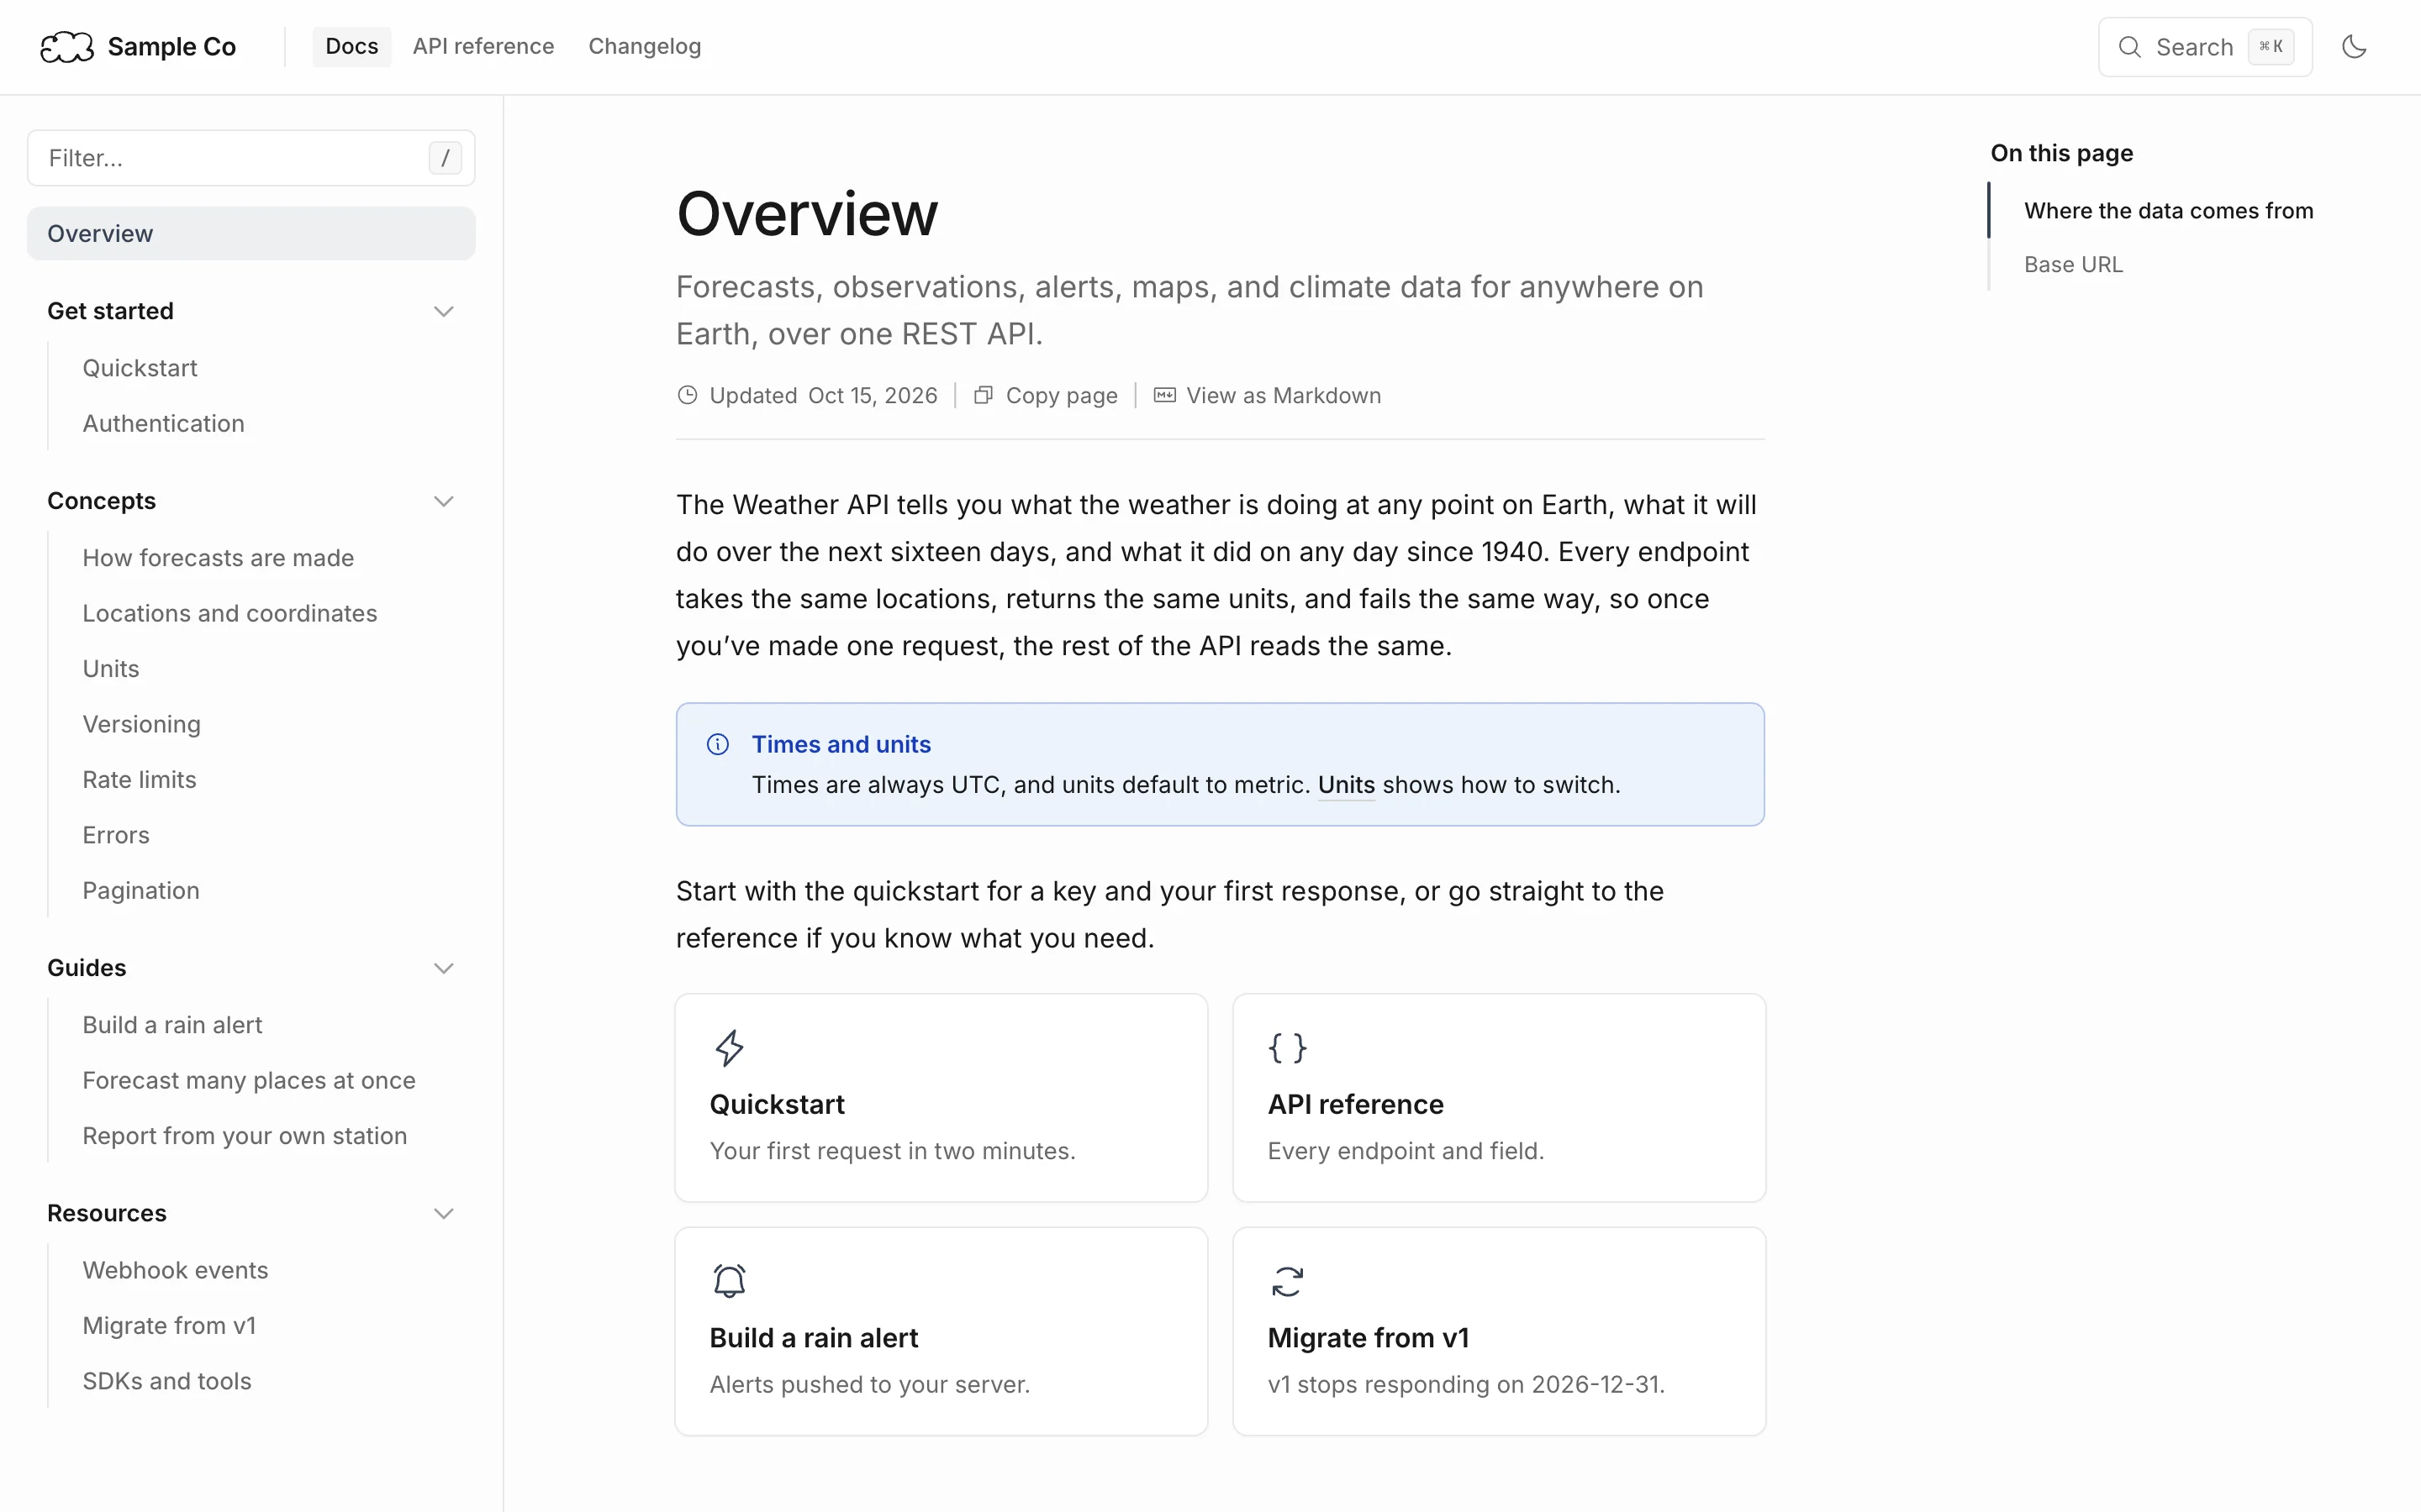Screen dimensions: 2421x1512
Task: Open the Migrate from v1 card title
Action: click(1369, 1338)
